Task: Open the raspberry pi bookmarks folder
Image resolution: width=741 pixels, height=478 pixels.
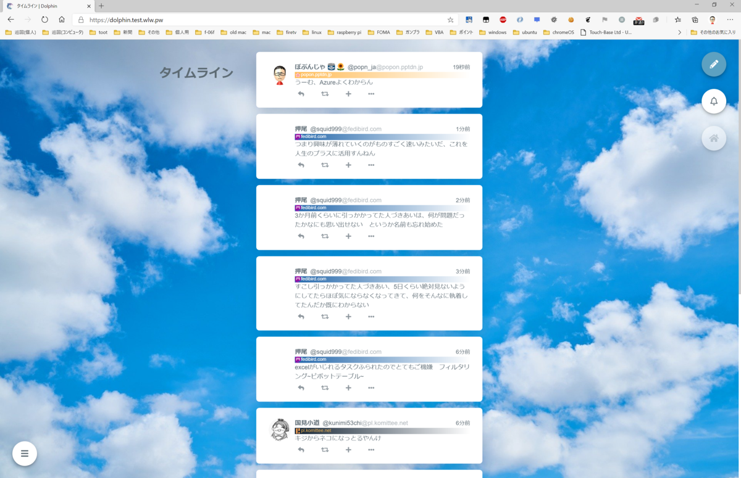Action: pyautogui.click(x=345, y=32)
